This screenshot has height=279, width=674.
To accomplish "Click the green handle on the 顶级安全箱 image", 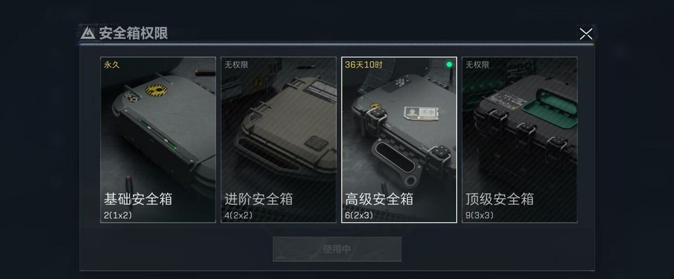I will click(x=550, y=107).
